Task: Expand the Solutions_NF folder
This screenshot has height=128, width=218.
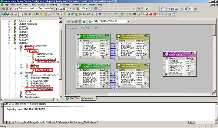Action: click(9, 21)
